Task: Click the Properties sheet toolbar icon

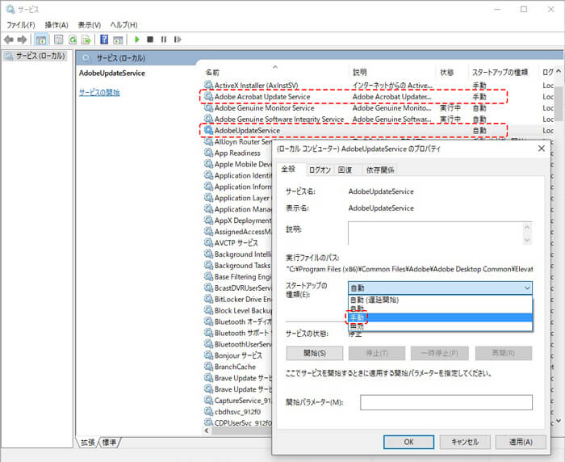Action: (x=58, y=40)
